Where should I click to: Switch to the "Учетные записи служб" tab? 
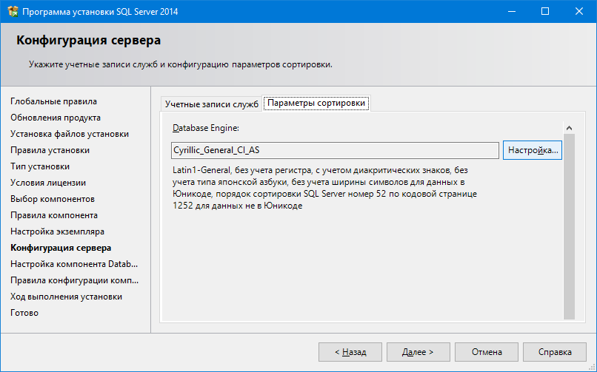click(x=211, y=104)
